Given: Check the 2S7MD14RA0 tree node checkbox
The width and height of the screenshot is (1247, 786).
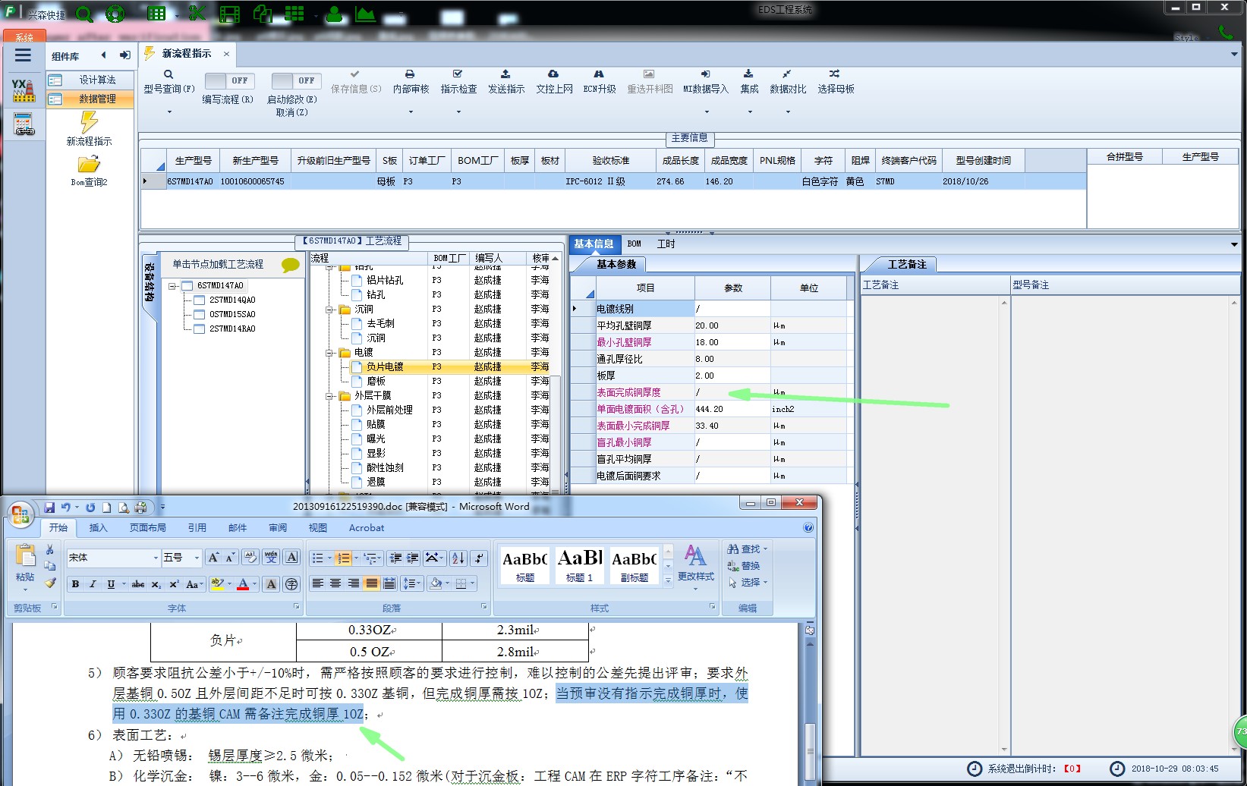Looking at the screenshot, I should 200,329.
